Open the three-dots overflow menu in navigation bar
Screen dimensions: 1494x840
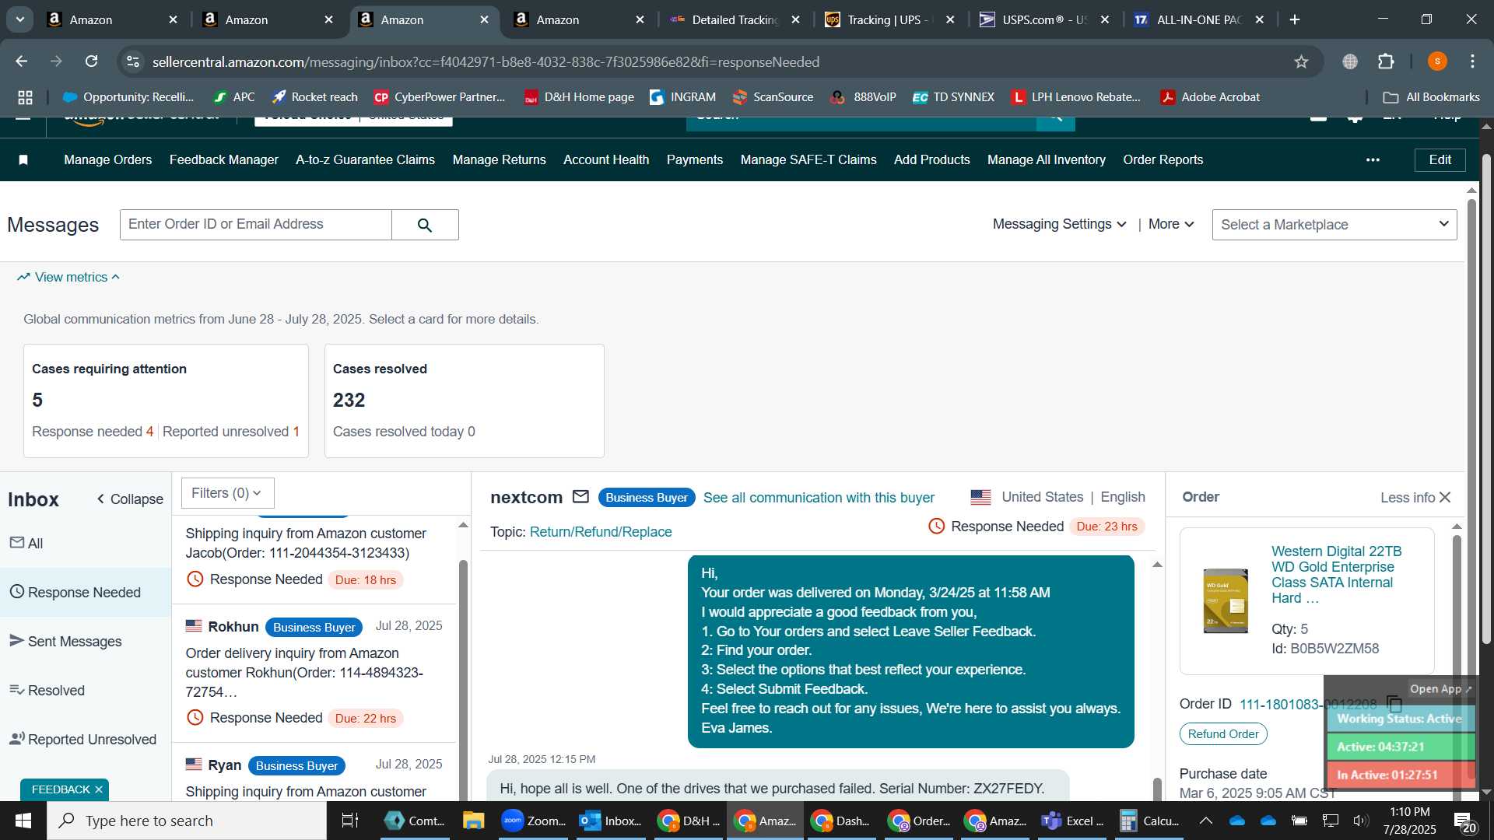pos(1373,159)
